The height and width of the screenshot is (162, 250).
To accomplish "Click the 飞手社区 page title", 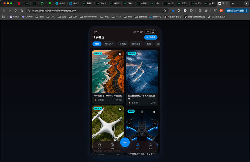I will [x=99, y=37].
